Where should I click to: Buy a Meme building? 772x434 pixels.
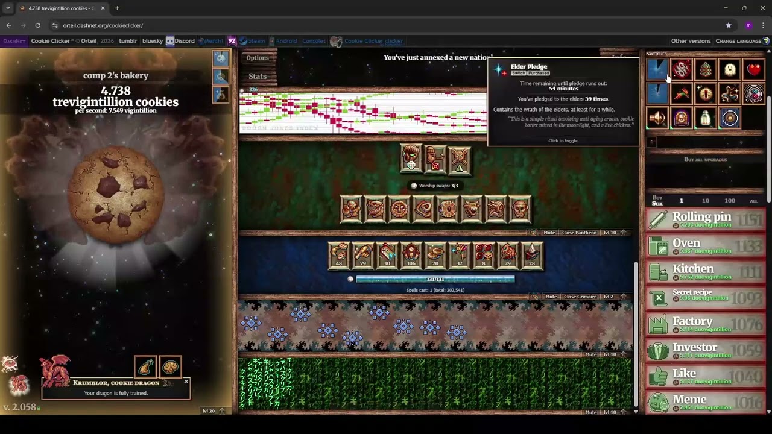coord(706,402)
